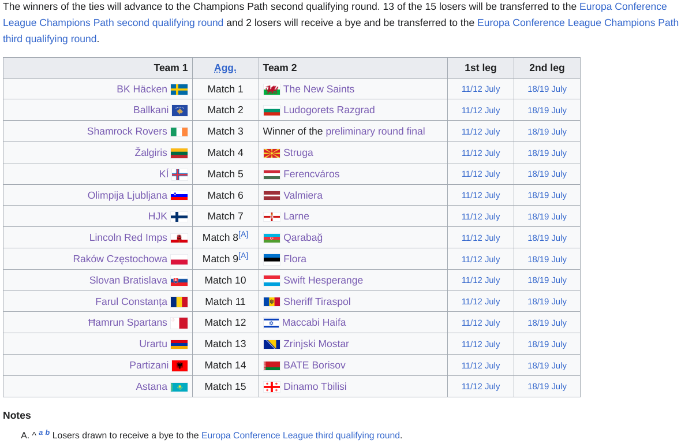Click the Finland flag beside HJK
The height and width of the screenshot is (447, 681).
point(179,217)
